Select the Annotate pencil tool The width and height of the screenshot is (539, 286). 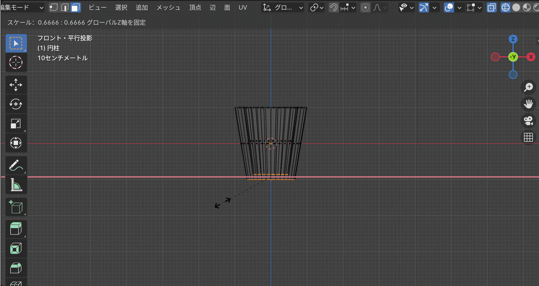[x=16, y=165]
